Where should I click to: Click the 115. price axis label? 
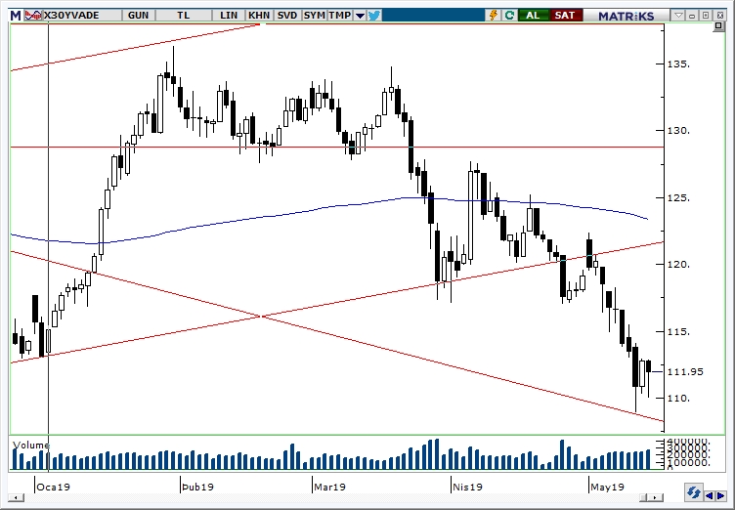tap(678, 331)
